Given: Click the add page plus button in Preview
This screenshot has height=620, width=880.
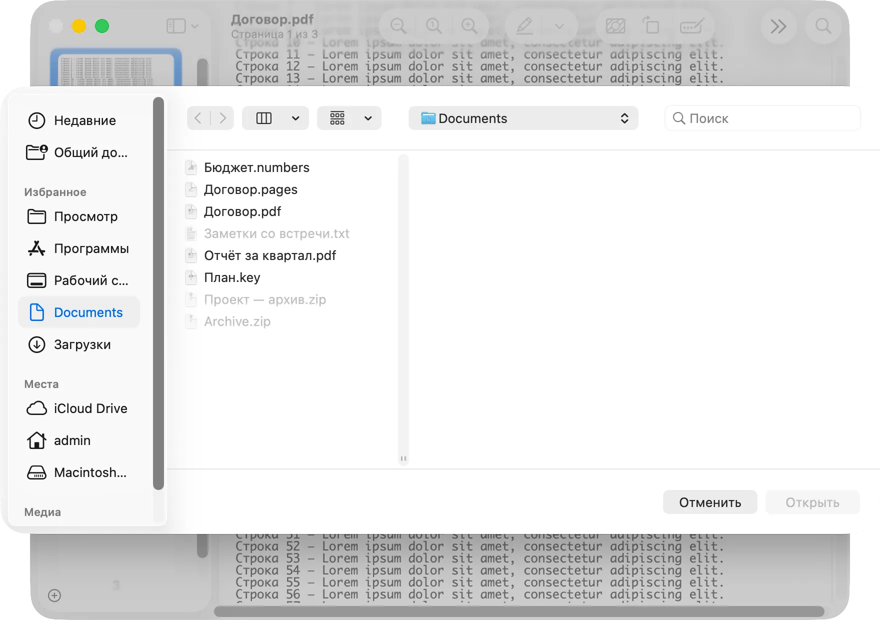Looking at the screenshot, I should coord(54,595).
